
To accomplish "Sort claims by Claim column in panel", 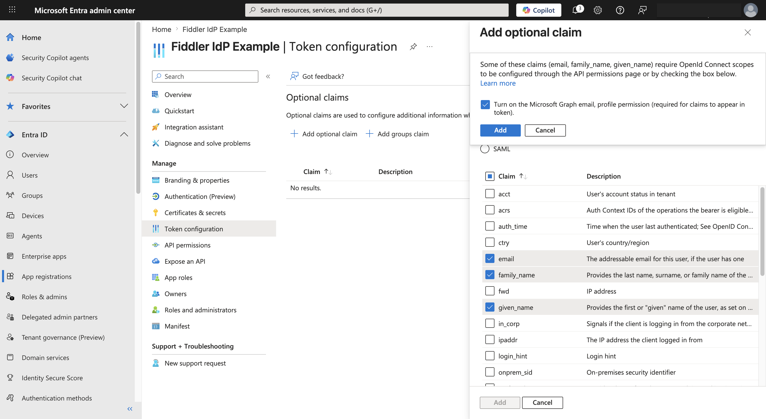I will 513,176.
